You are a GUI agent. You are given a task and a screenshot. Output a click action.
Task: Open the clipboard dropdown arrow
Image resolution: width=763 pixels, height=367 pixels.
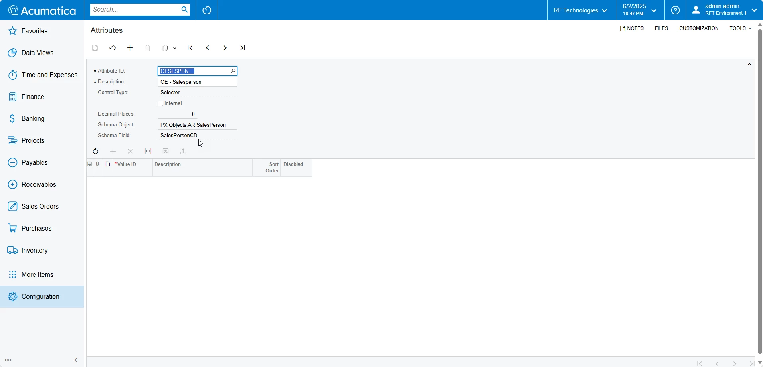pos(175,48)
